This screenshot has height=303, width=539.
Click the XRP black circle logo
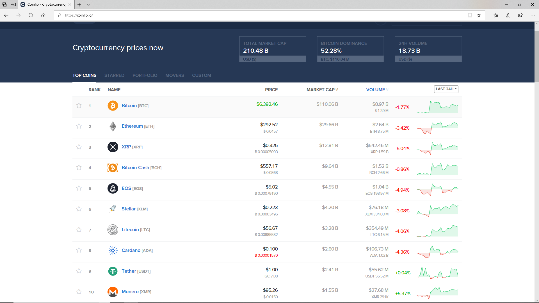113,147
